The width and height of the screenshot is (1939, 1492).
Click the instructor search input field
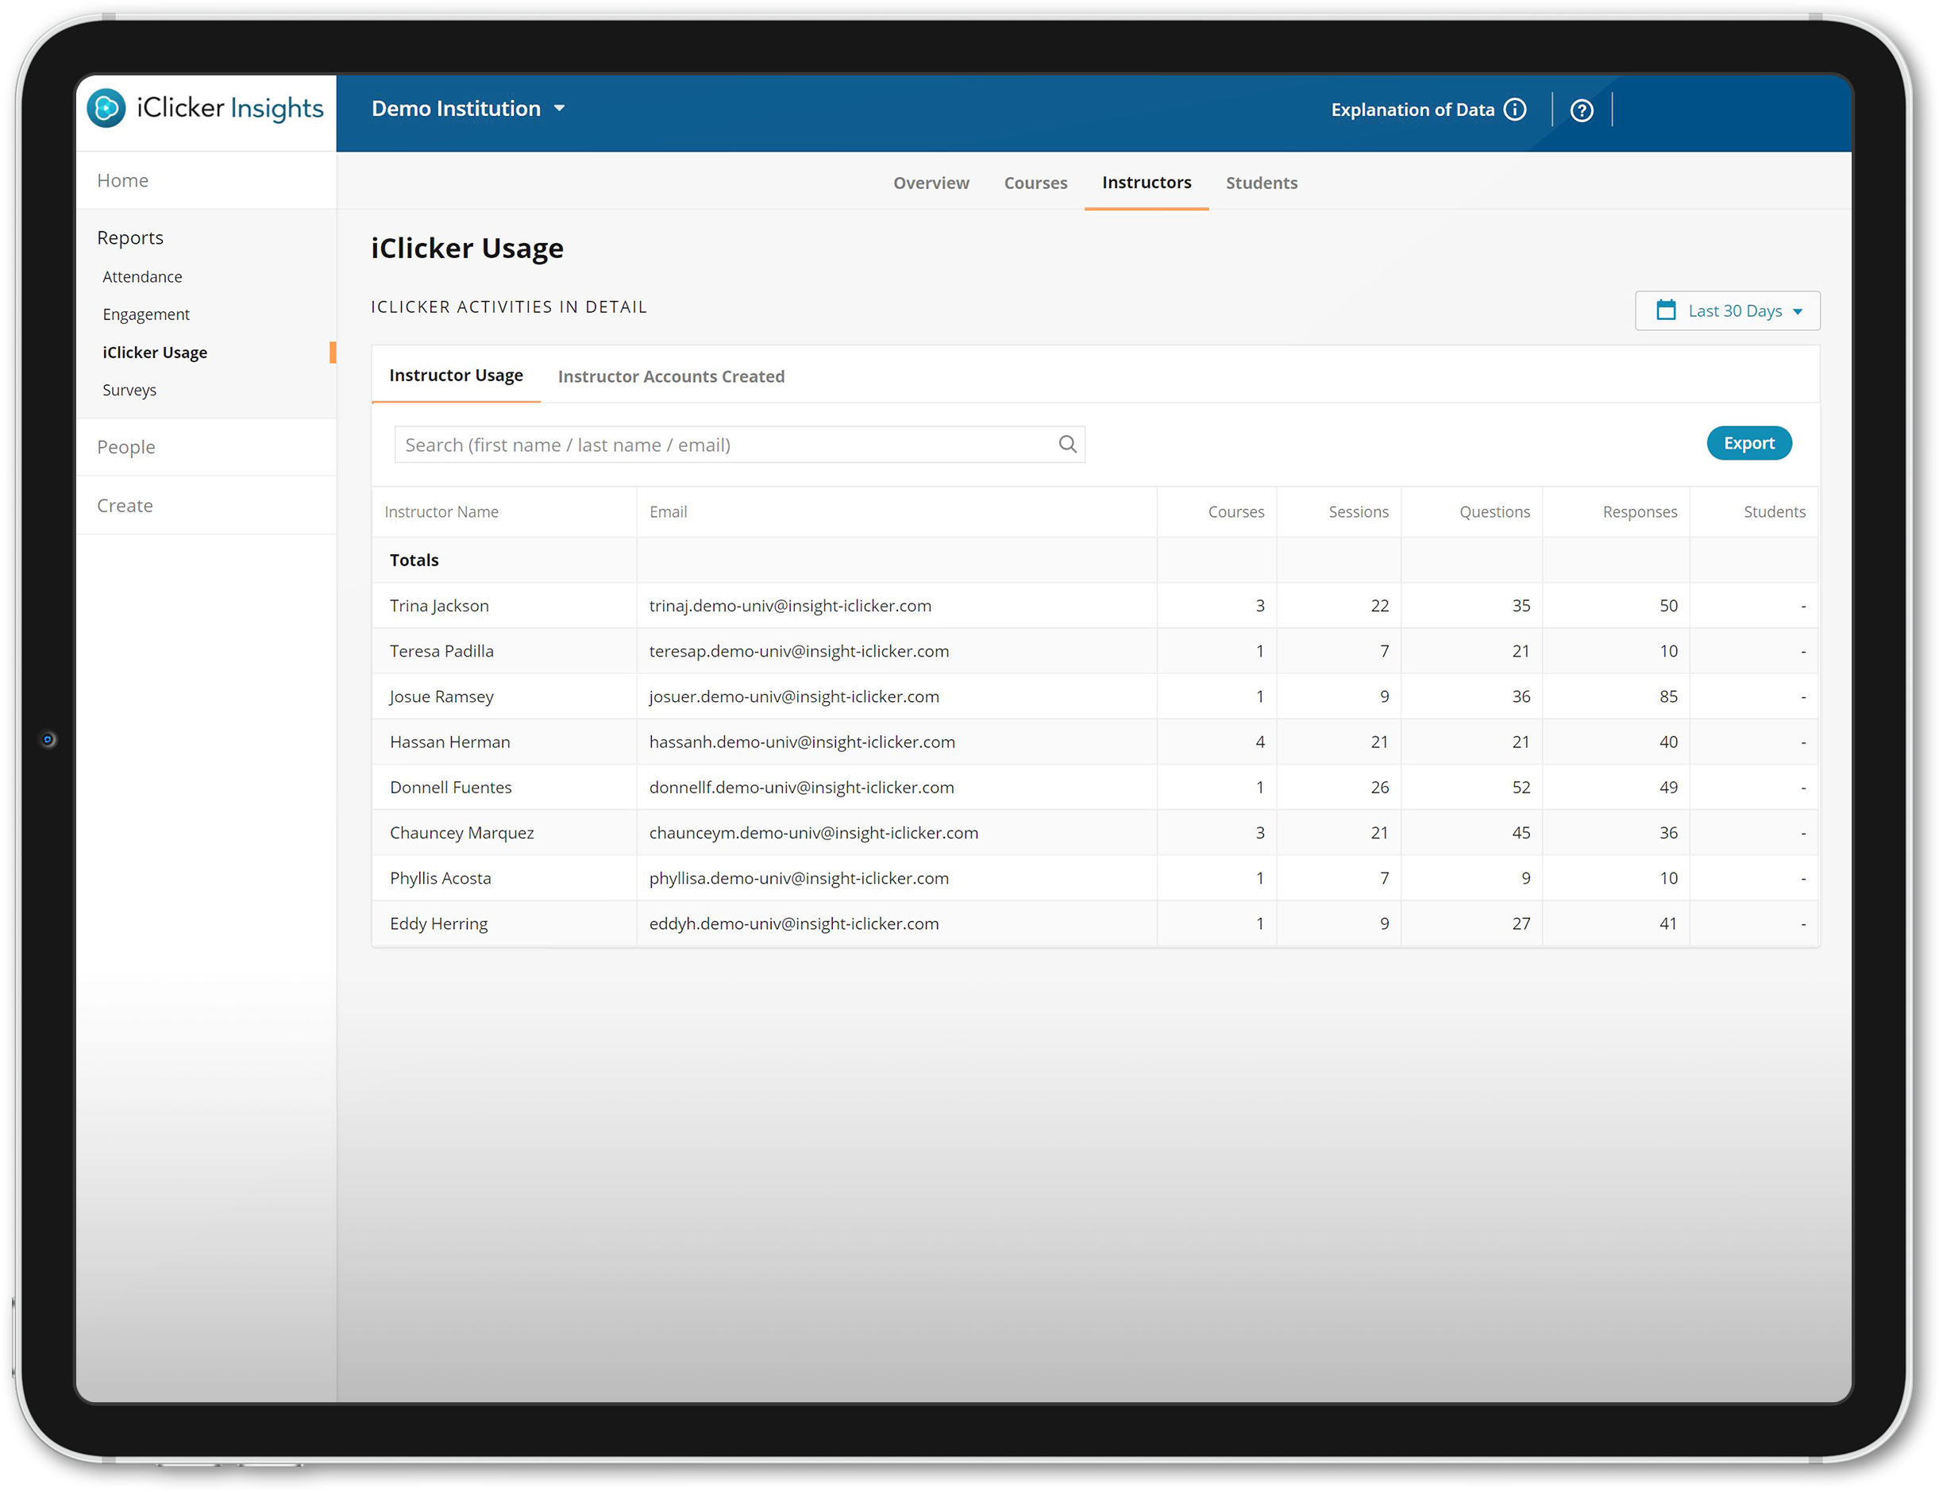(739, 444)
